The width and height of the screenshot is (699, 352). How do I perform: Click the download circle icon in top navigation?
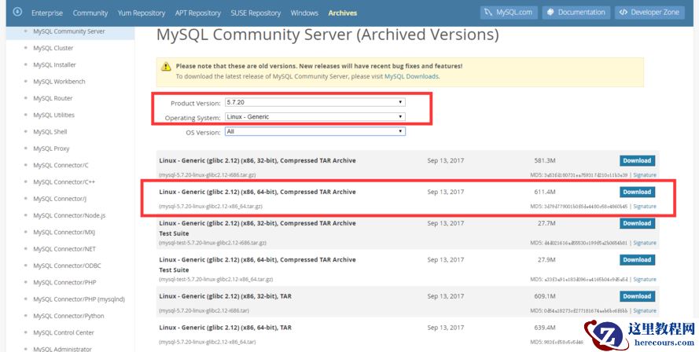(x=17, y=12)
